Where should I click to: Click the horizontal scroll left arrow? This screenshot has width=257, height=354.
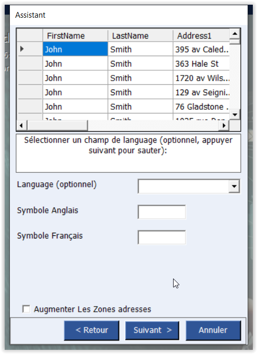pos(21,125)
